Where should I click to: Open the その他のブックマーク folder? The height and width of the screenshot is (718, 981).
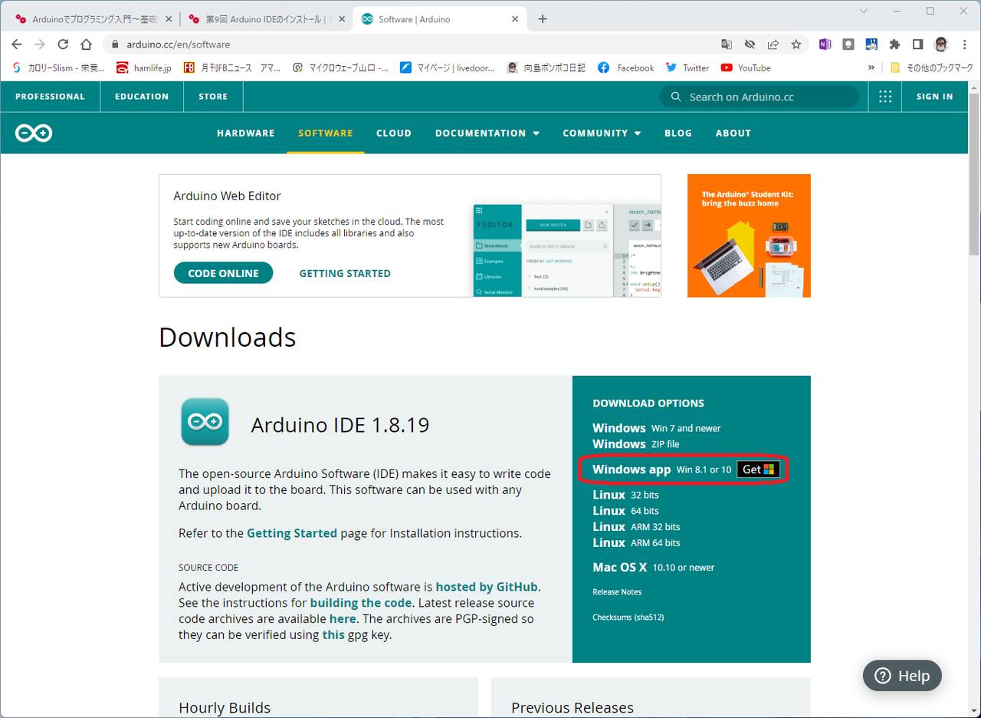click(x=931, y=68)
